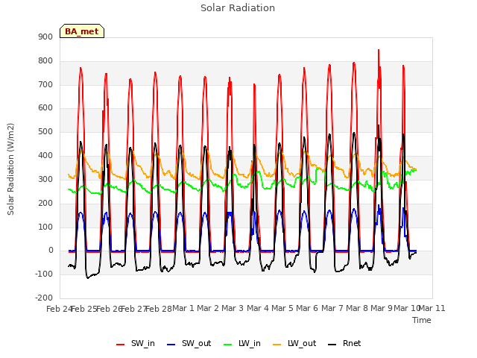Click the Rnet legend label

pos(352,343)
